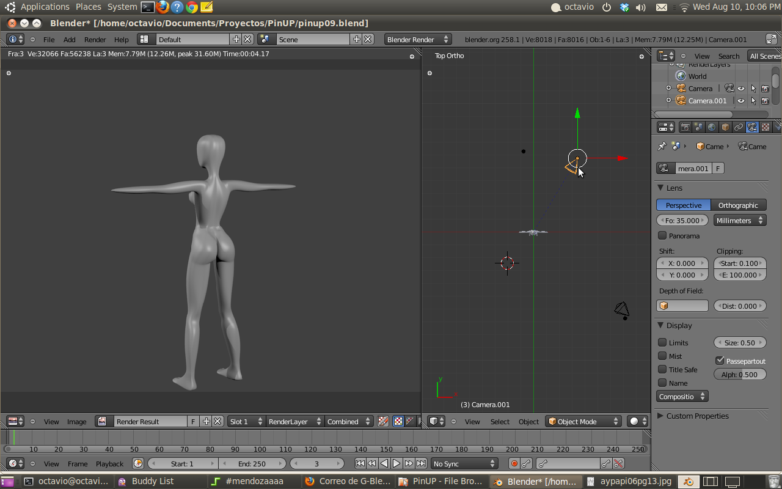The height and width of the screenshot is (489, 782).
Task: Open the World properties tab icon
Action: point(712,127)
